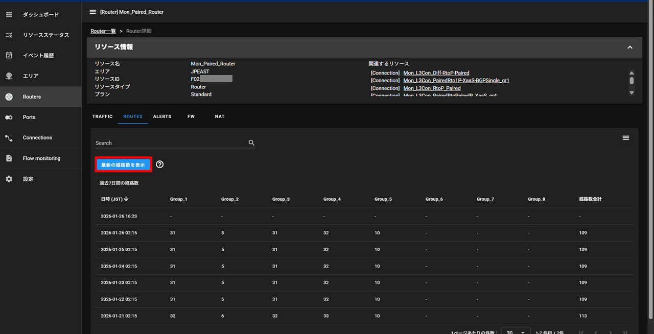Switch to the ALERTS tab

[162, 116]
